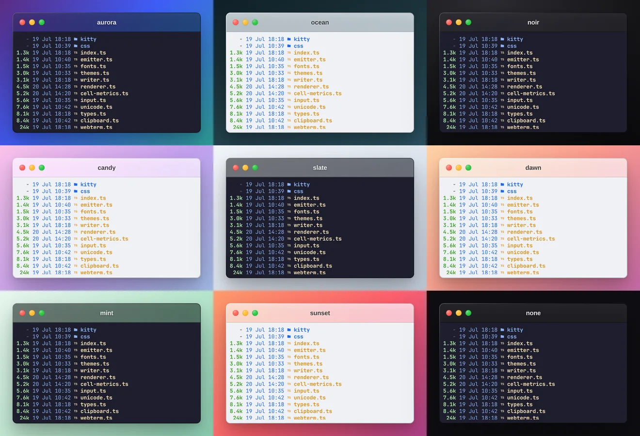
Task: Pick the TS icon next to emitter.ts in candy window
Action: [x=76, y=205]
